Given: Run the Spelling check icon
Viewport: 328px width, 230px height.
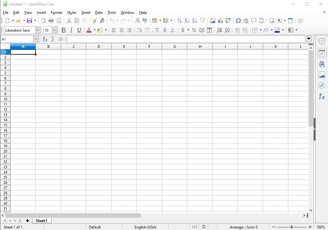Looking at the screenshot, I should [x=145, y=21].
